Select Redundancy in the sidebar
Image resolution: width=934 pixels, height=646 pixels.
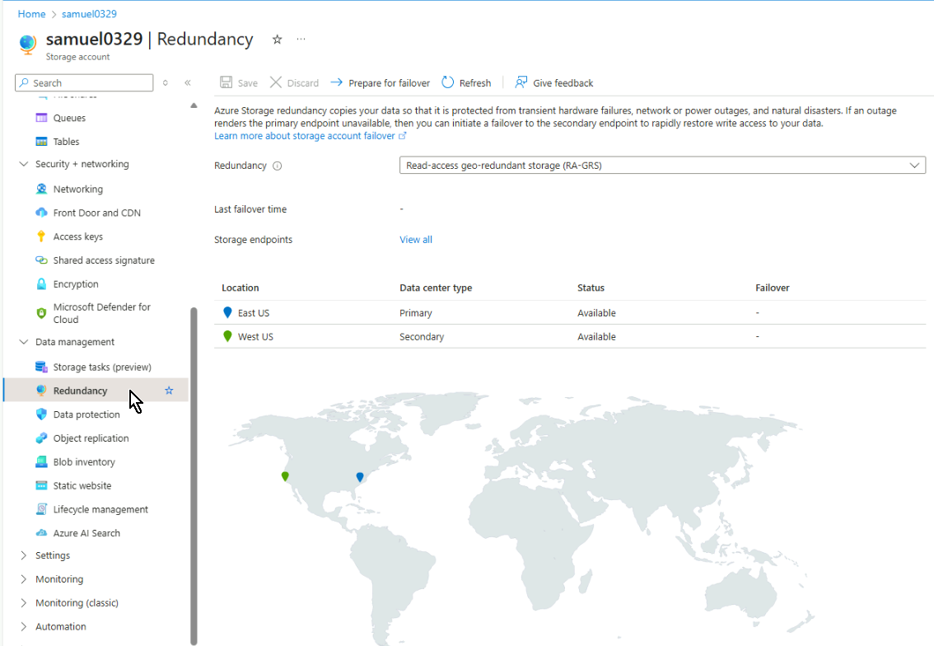point(96,391)
